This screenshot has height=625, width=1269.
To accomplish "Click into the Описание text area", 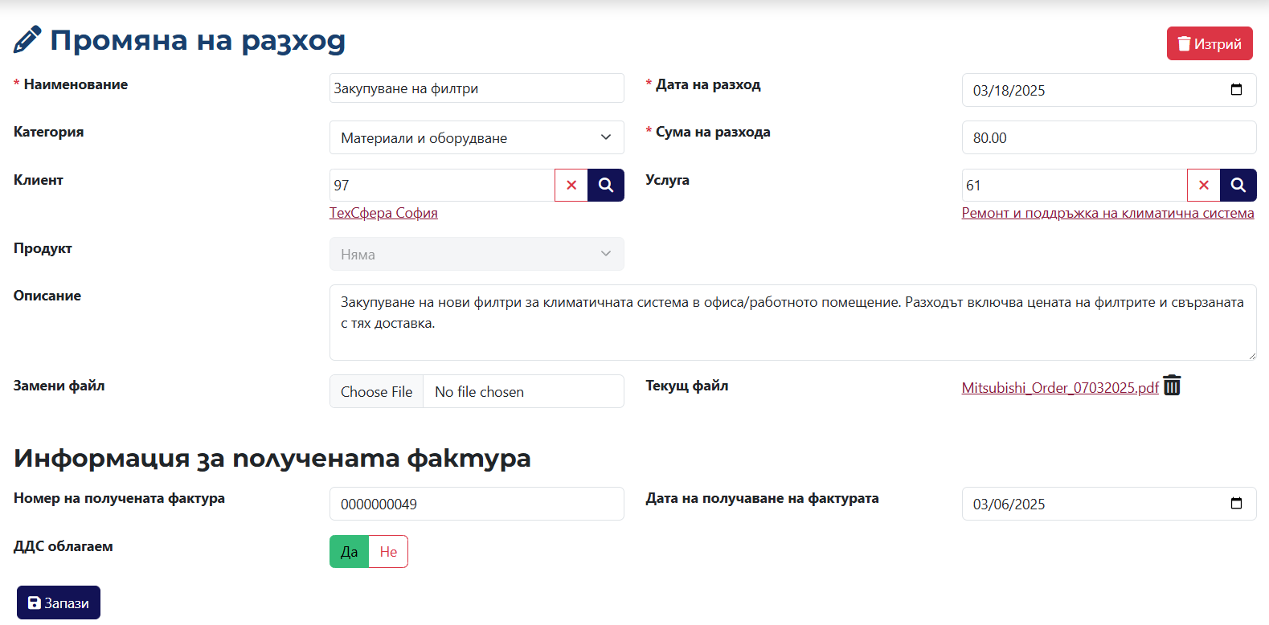I will (793, 322).
